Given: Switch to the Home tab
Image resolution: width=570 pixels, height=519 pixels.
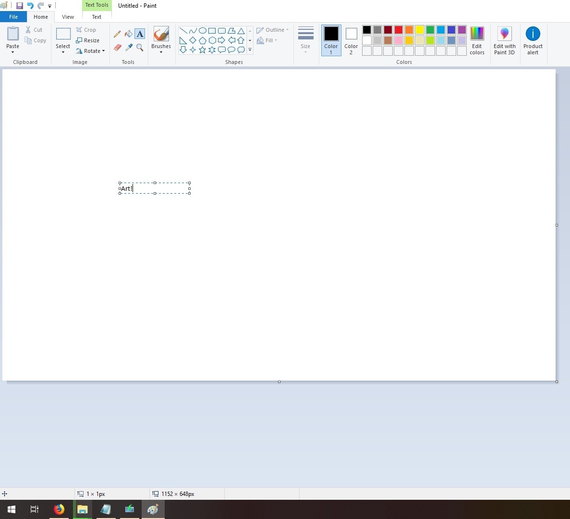Looking at the screenshot, I should point(41,17).
